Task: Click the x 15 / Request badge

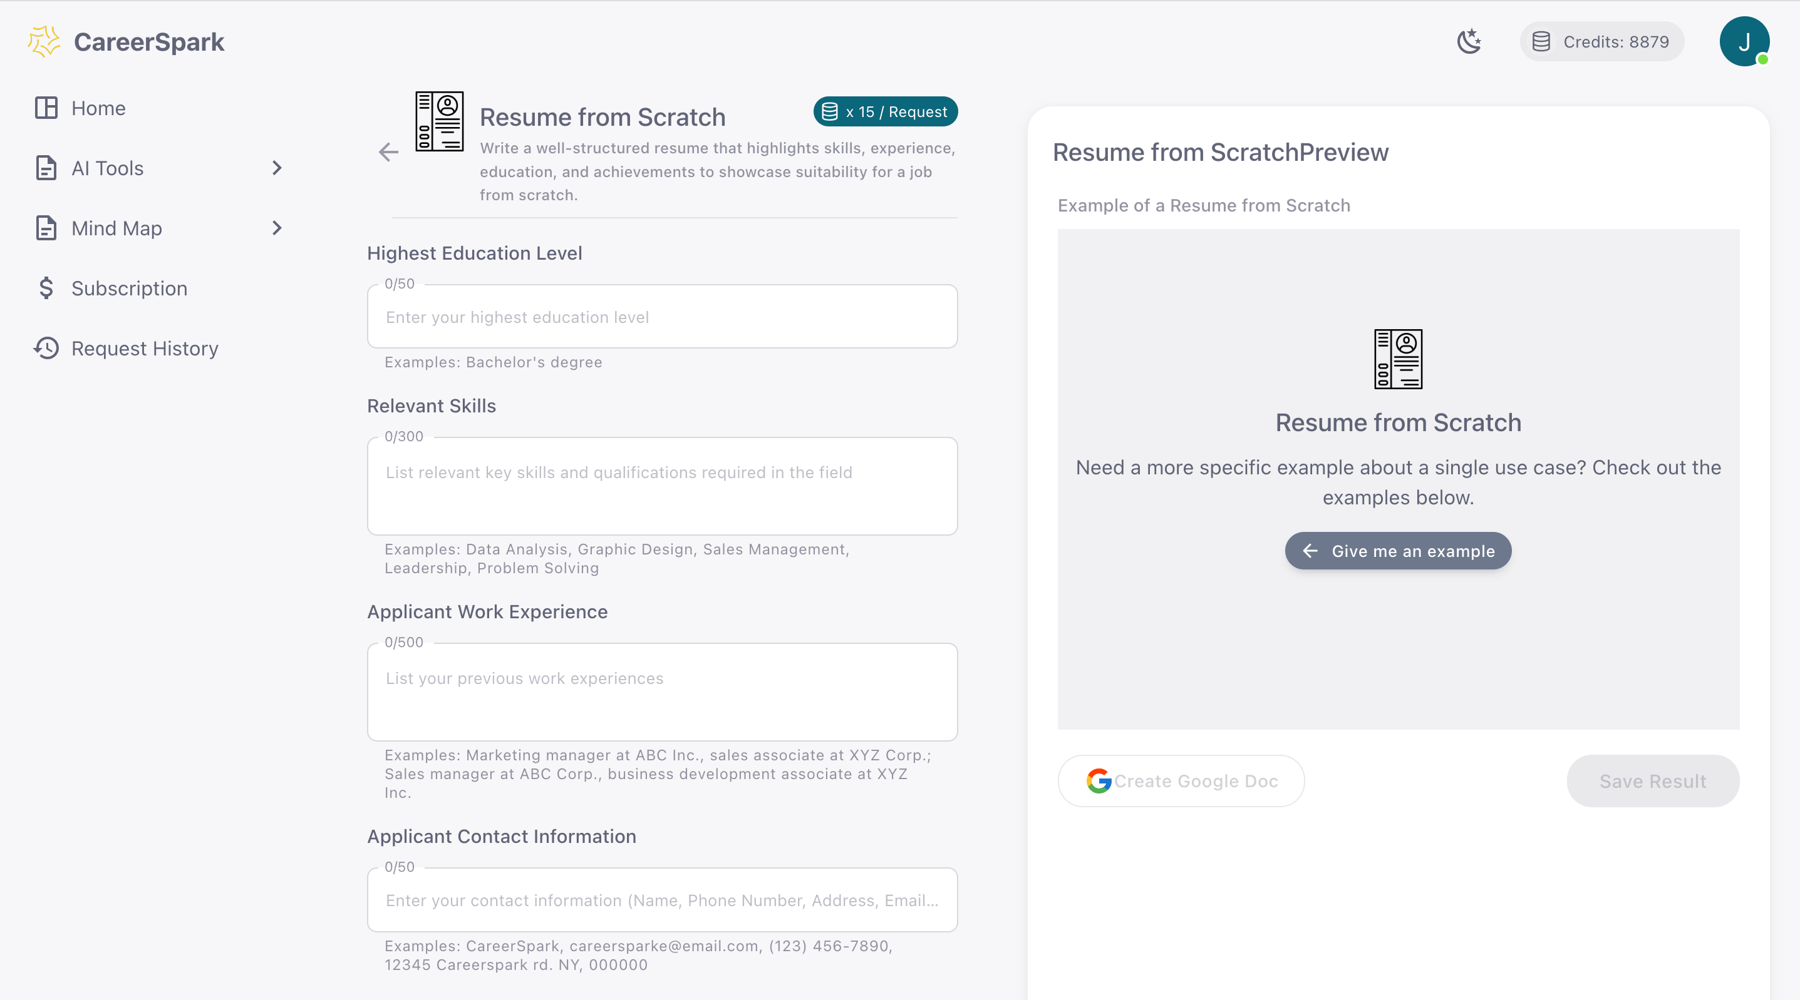Action: pos(884,112)
